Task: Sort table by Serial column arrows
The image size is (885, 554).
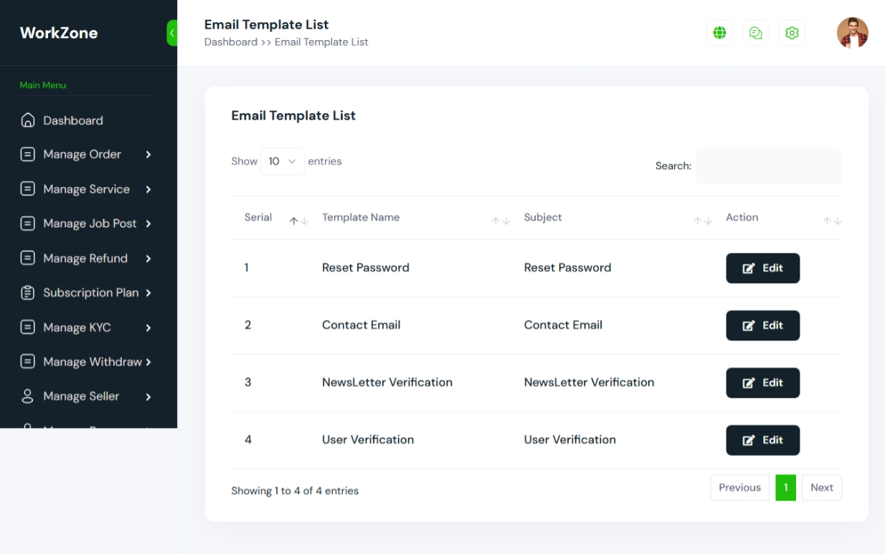Action: point(299,221)
